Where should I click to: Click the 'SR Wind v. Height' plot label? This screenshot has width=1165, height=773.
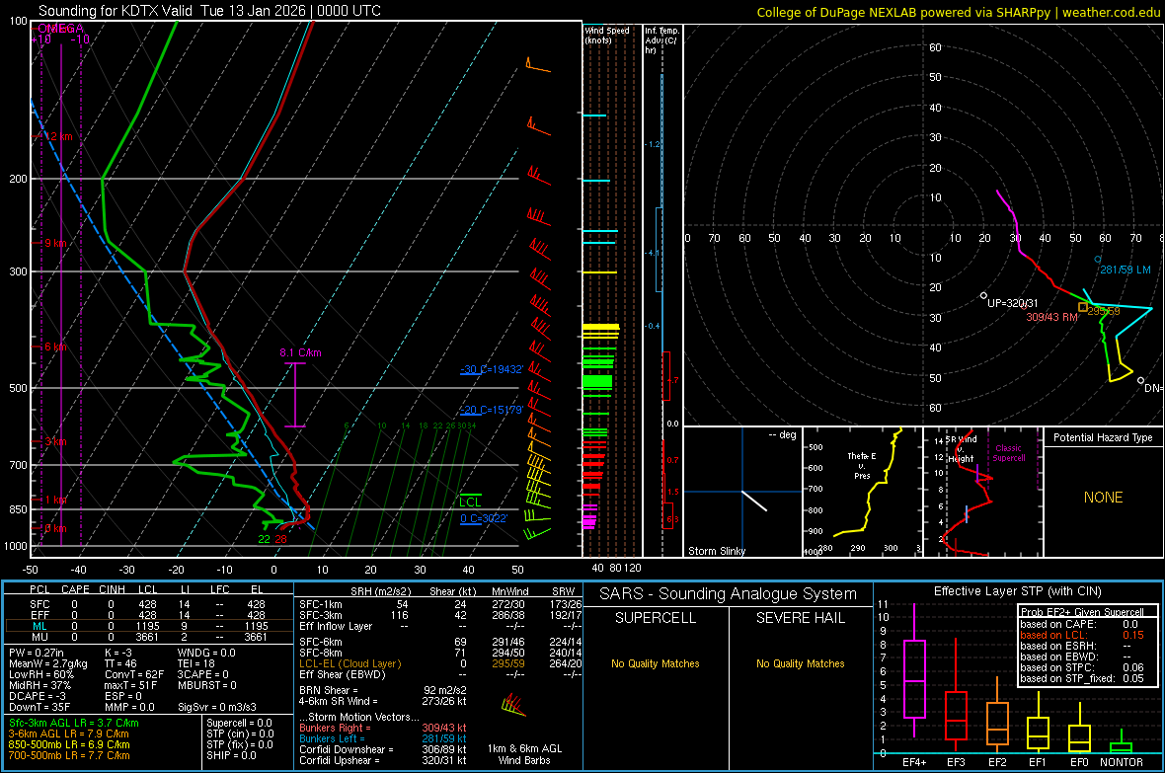(961, 449)
